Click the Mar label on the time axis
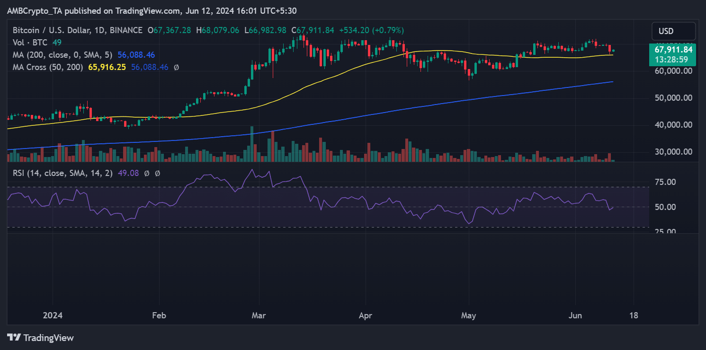This screenshot has height=350, width=706. pos(259,315)
